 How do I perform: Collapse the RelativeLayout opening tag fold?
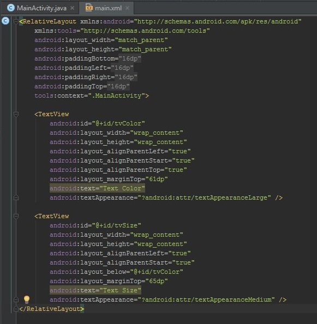click(16, 21)
